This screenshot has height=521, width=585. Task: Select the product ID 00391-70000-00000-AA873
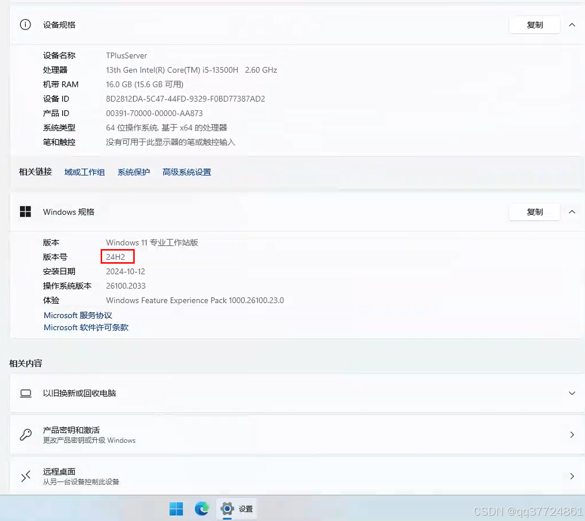tap(154, 113)
